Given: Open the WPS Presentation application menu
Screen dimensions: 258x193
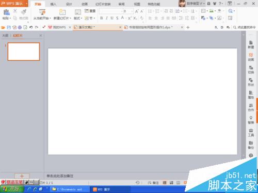Looking at the screenshot, I should (x=14, y=4).
